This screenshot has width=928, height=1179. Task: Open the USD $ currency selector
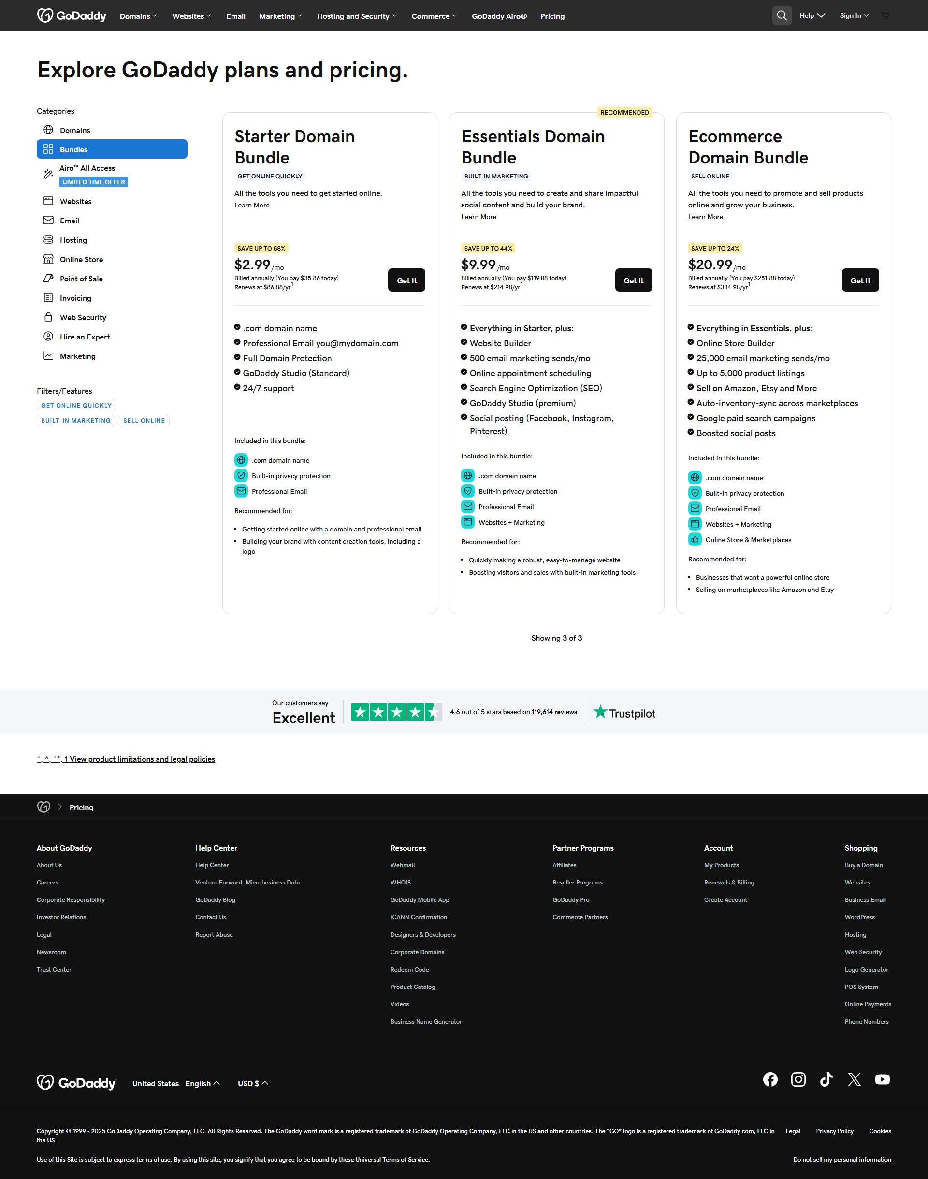tap(253, 1083)
